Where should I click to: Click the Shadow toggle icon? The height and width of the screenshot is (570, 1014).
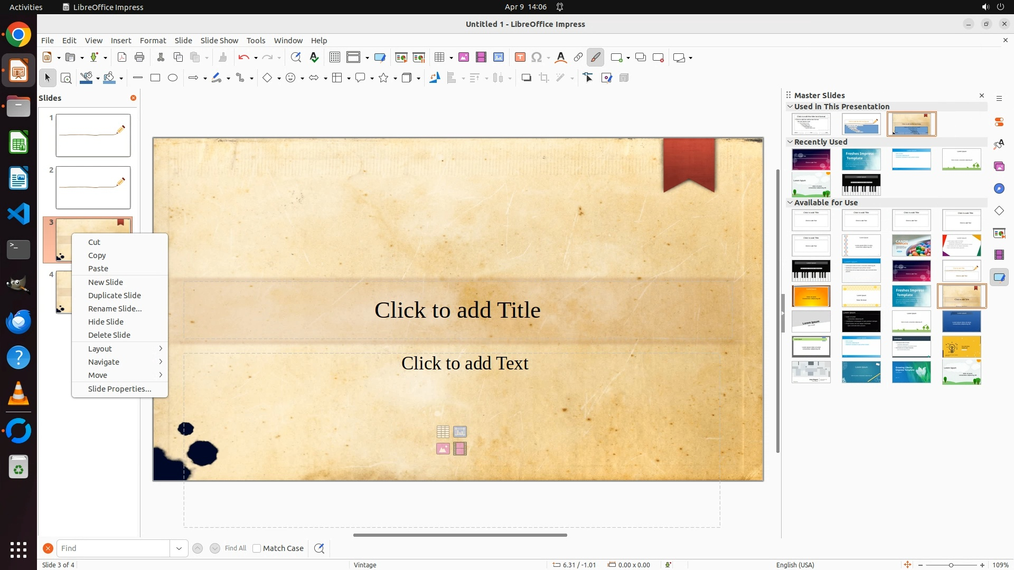(x=526, y=78)
